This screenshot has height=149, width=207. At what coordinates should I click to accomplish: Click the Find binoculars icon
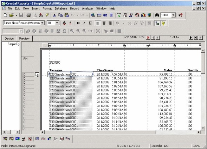[x=157, y=15]
